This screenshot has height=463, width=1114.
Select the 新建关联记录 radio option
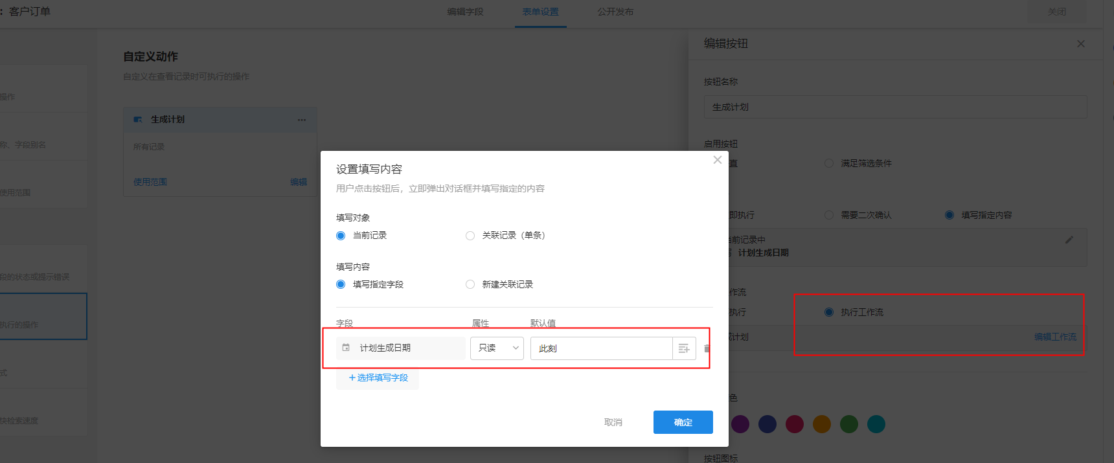click(x=470, y=284)
